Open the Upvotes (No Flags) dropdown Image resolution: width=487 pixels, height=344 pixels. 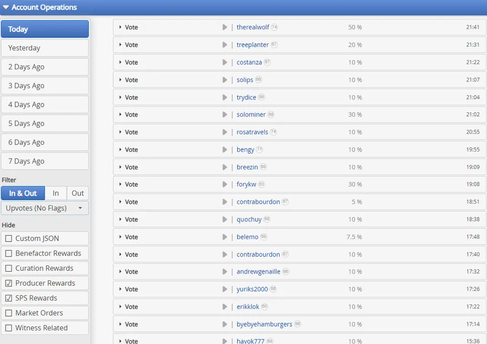tap(45, 208)
